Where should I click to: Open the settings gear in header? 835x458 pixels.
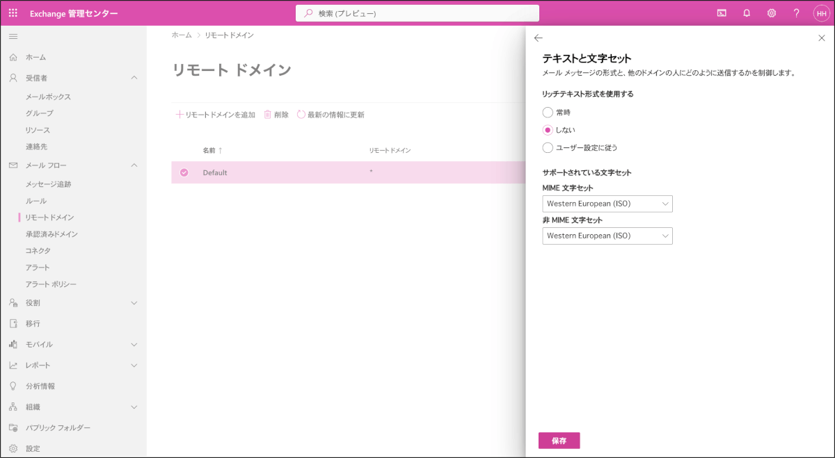point(772,13)
